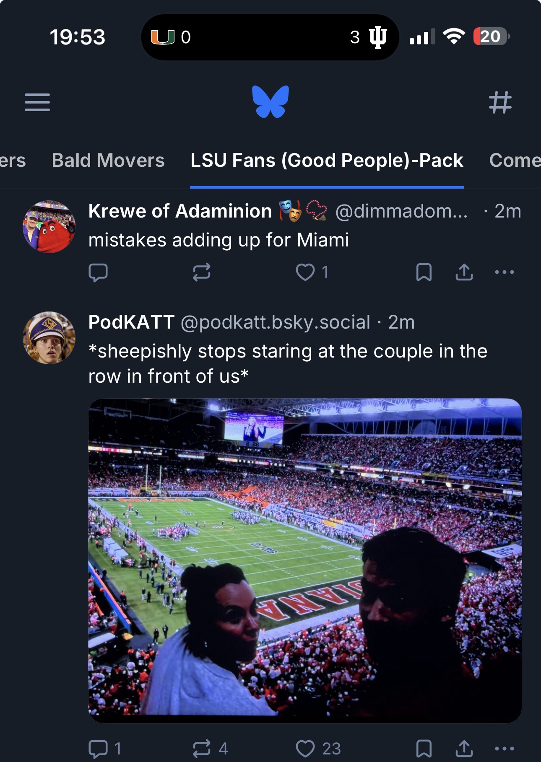Repost PodKATT's stadium post

202,749
